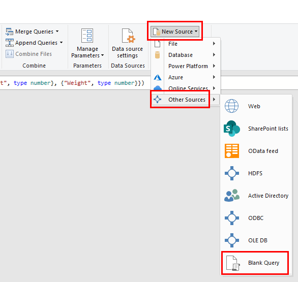This screenshot has height=282, width=298.
Task: Click the ODBC connector icon
Action: point(232,218)
